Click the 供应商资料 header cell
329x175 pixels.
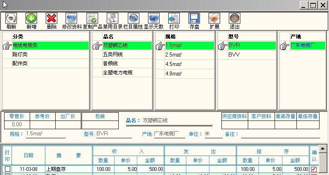click(235, 116)
